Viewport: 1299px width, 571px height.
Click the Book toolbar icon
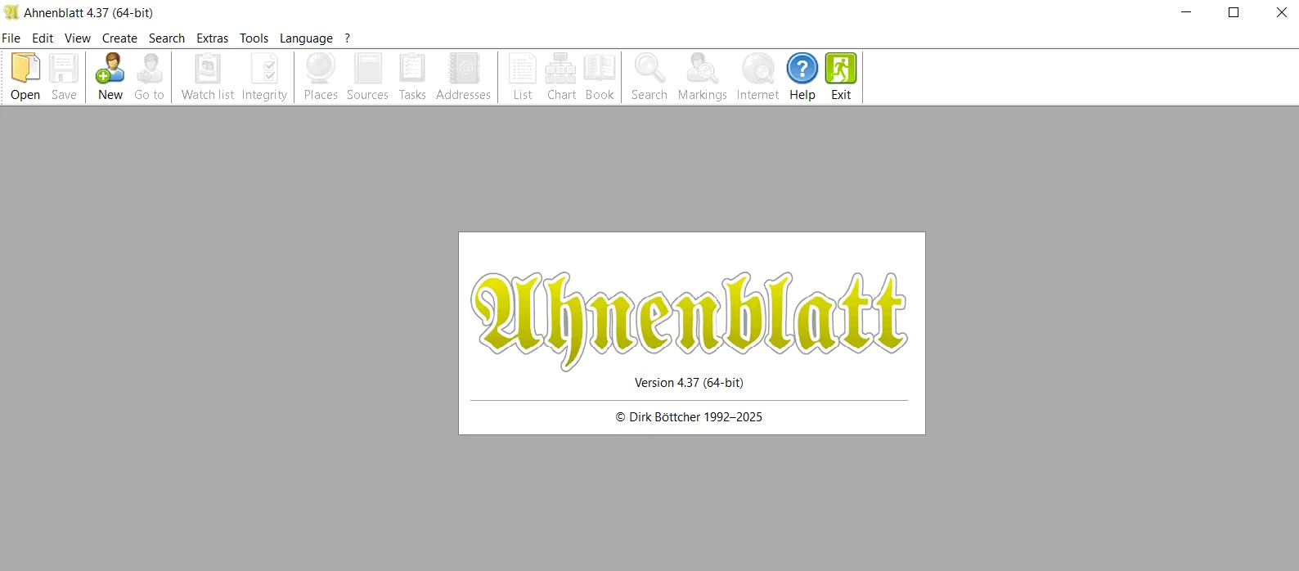600,77
